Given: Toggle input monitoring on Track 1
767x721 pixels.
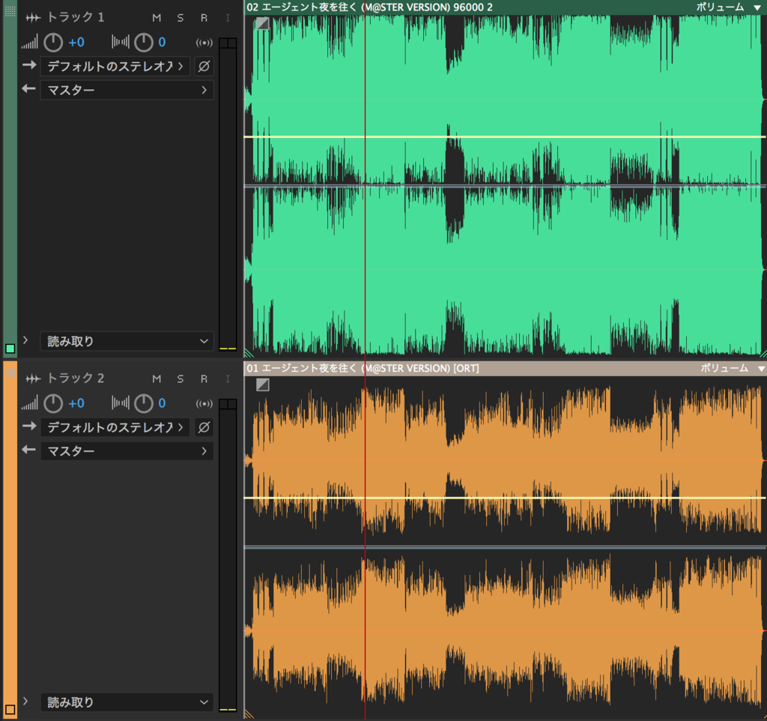Looking at the screenshot, I should pyautogui.click(x=228, y=18).
